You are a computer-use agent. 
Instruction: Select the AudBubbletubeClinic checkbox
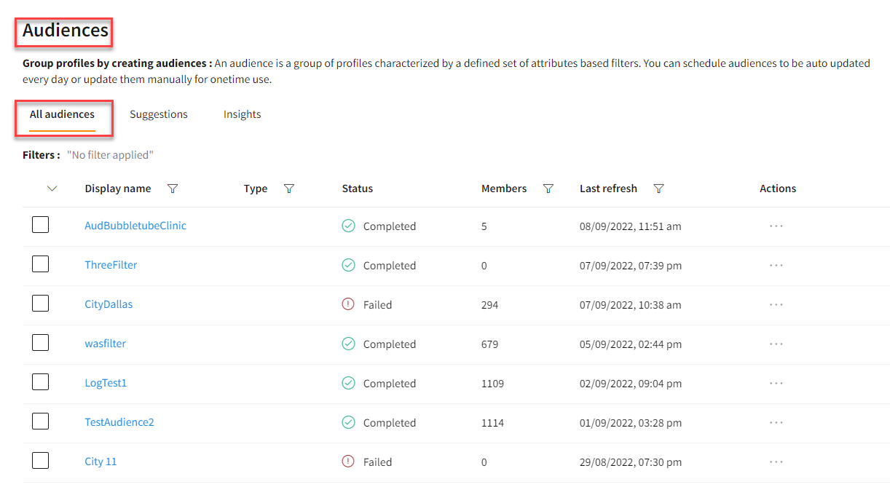coord(41,225)
